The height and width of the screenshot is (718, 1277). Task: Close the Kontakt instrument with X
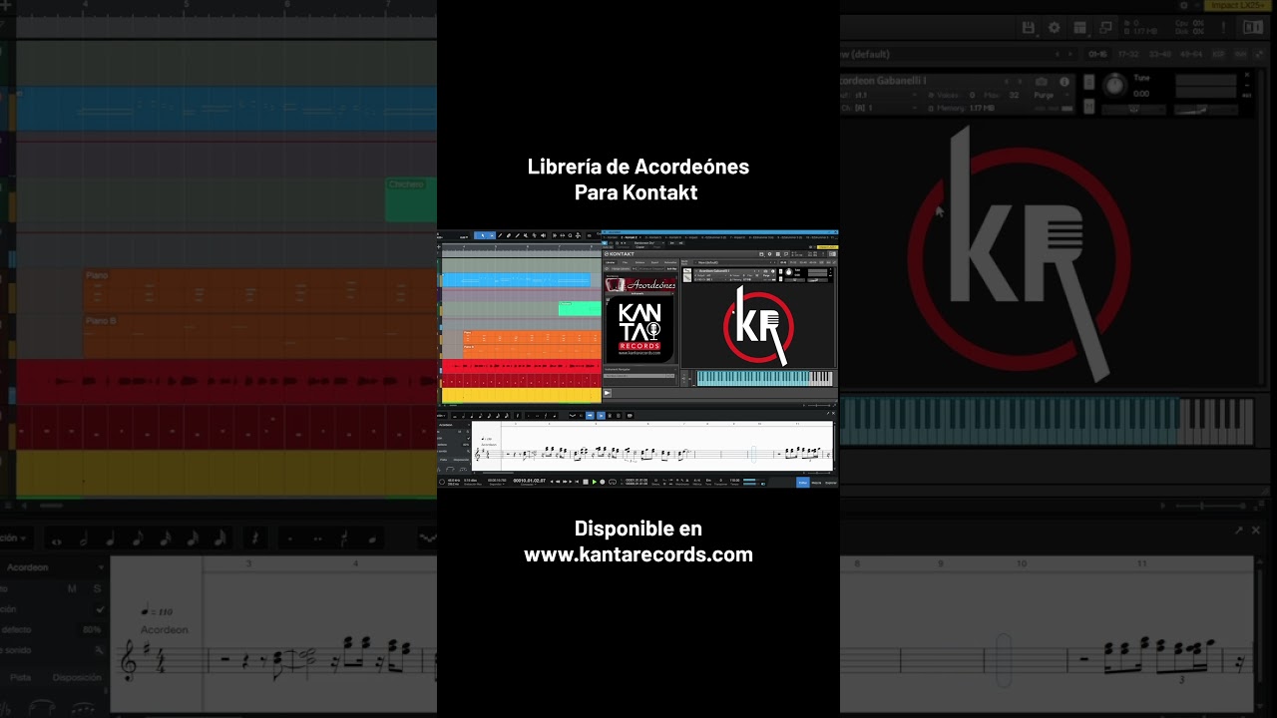(x=1247, y=76)
